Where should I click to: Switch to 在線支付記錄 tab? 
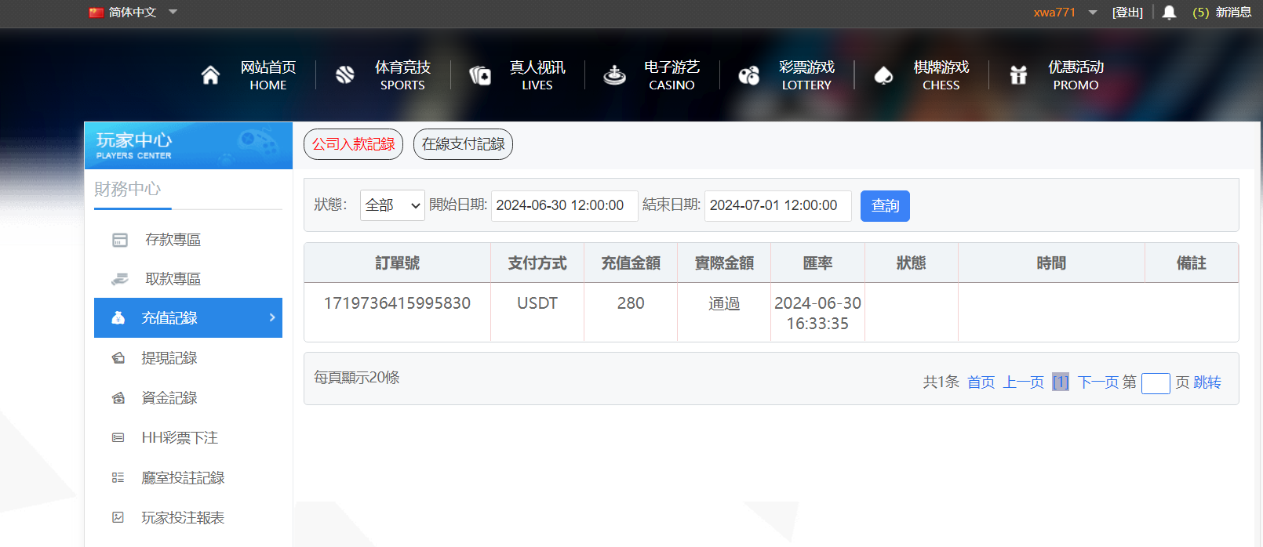point(463,144)
